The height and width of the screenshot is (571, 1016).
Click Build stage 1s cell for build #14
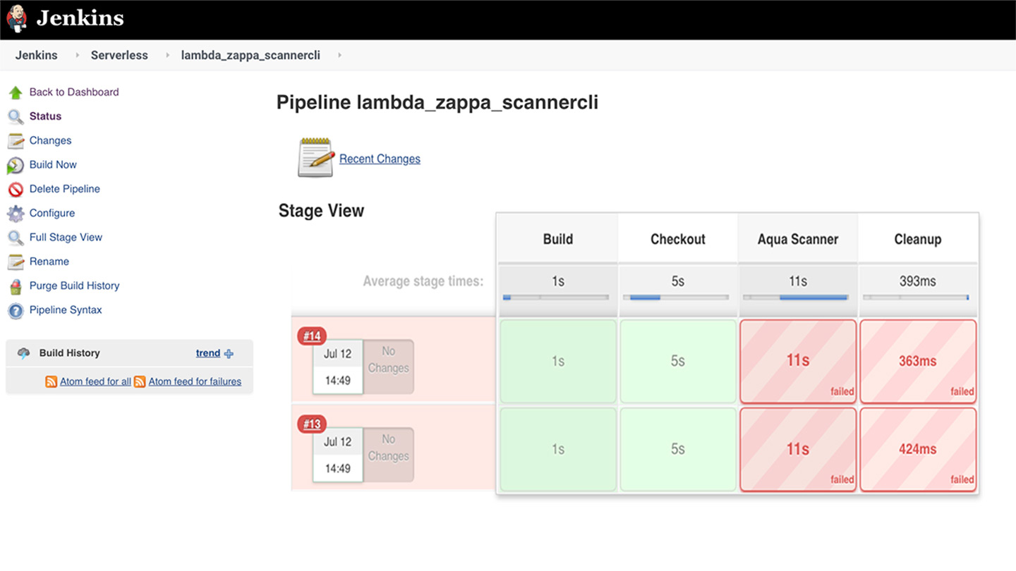pyautogui.click(x=558, y=361)
